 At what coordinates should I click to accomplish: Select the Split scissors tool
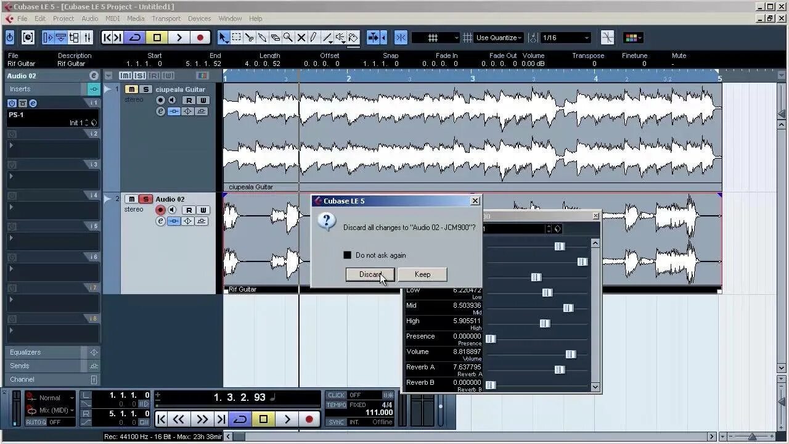pos(249,38)
